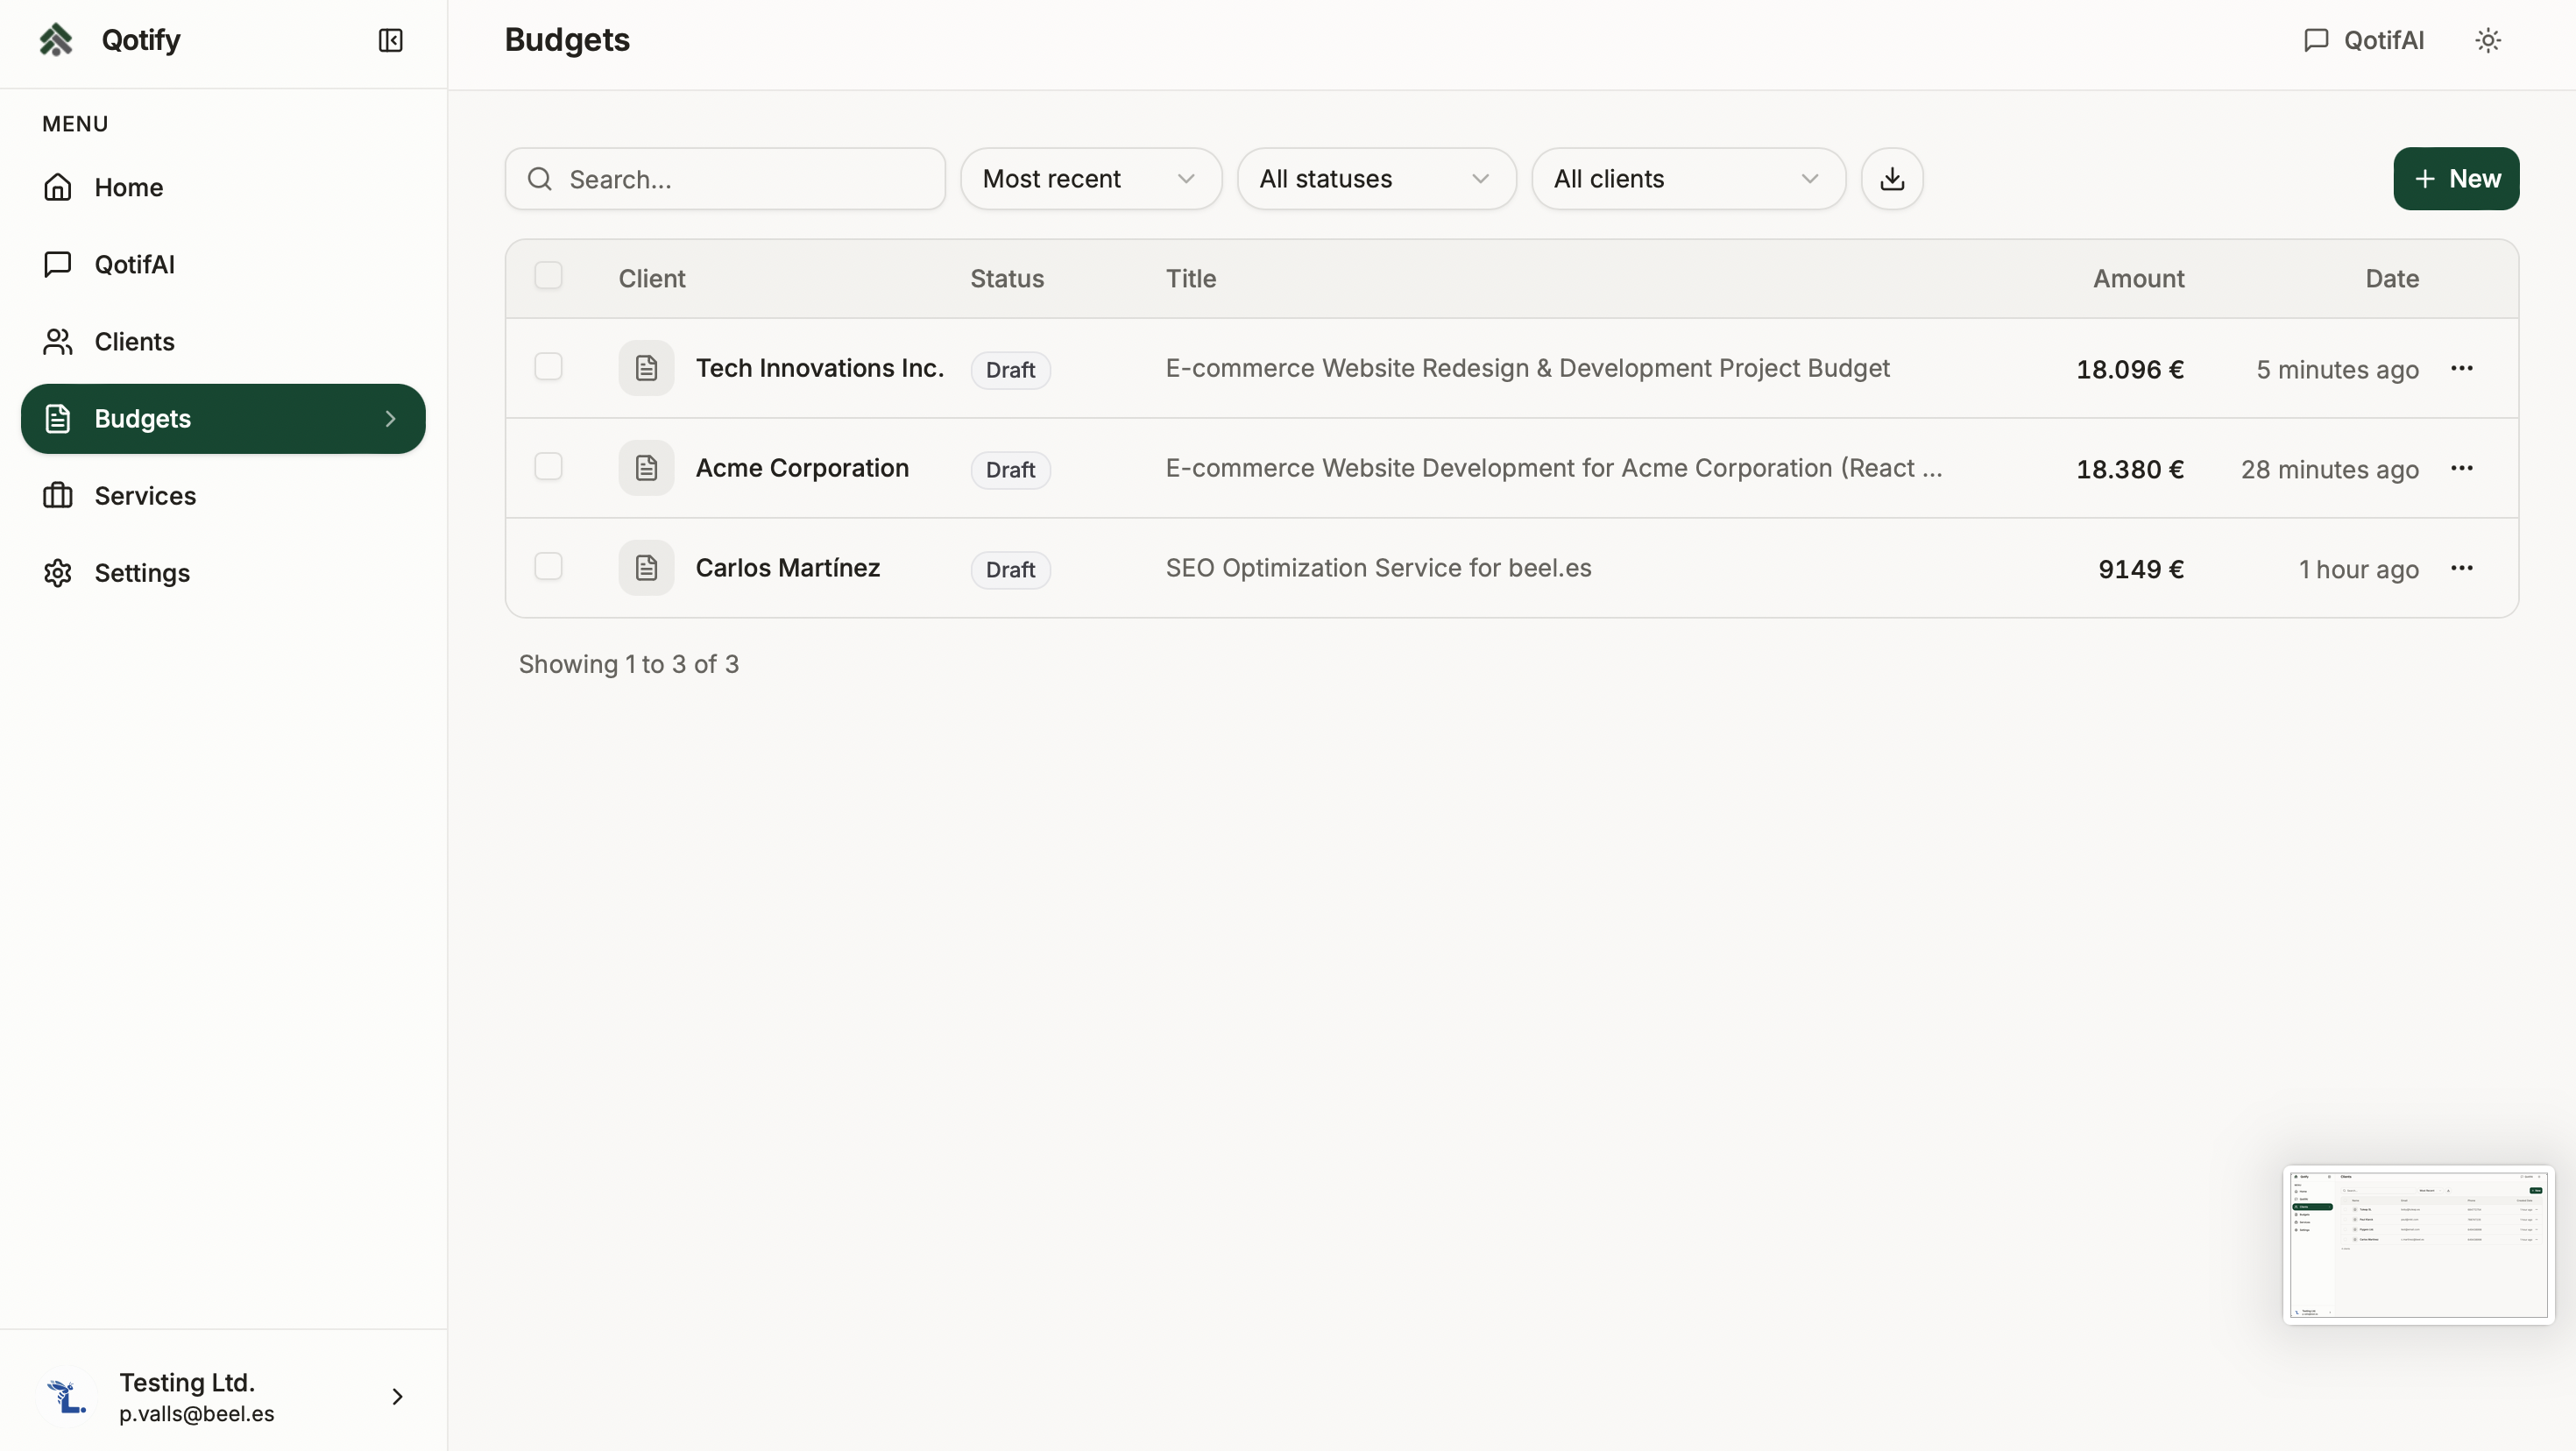
Task: Open actions menu for Acme Corporation budget
Action: click(x=2463, y=468)
